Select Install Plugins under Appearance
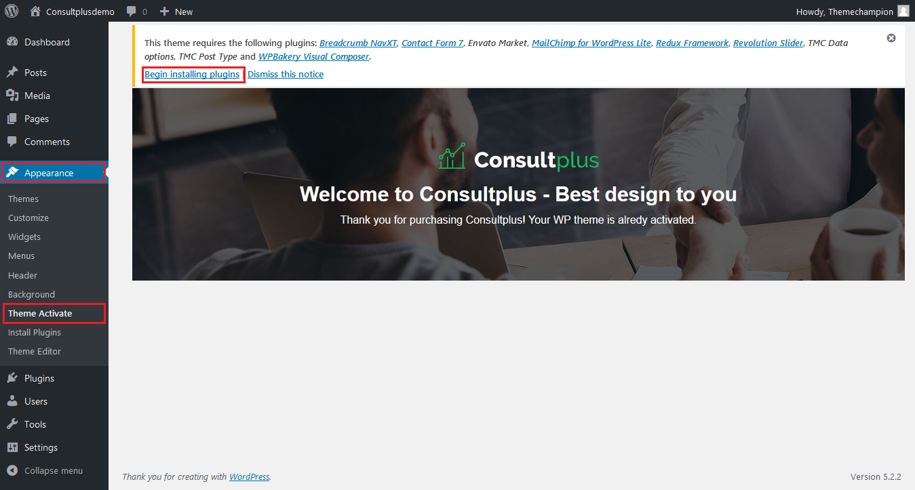 pos(35,332)
